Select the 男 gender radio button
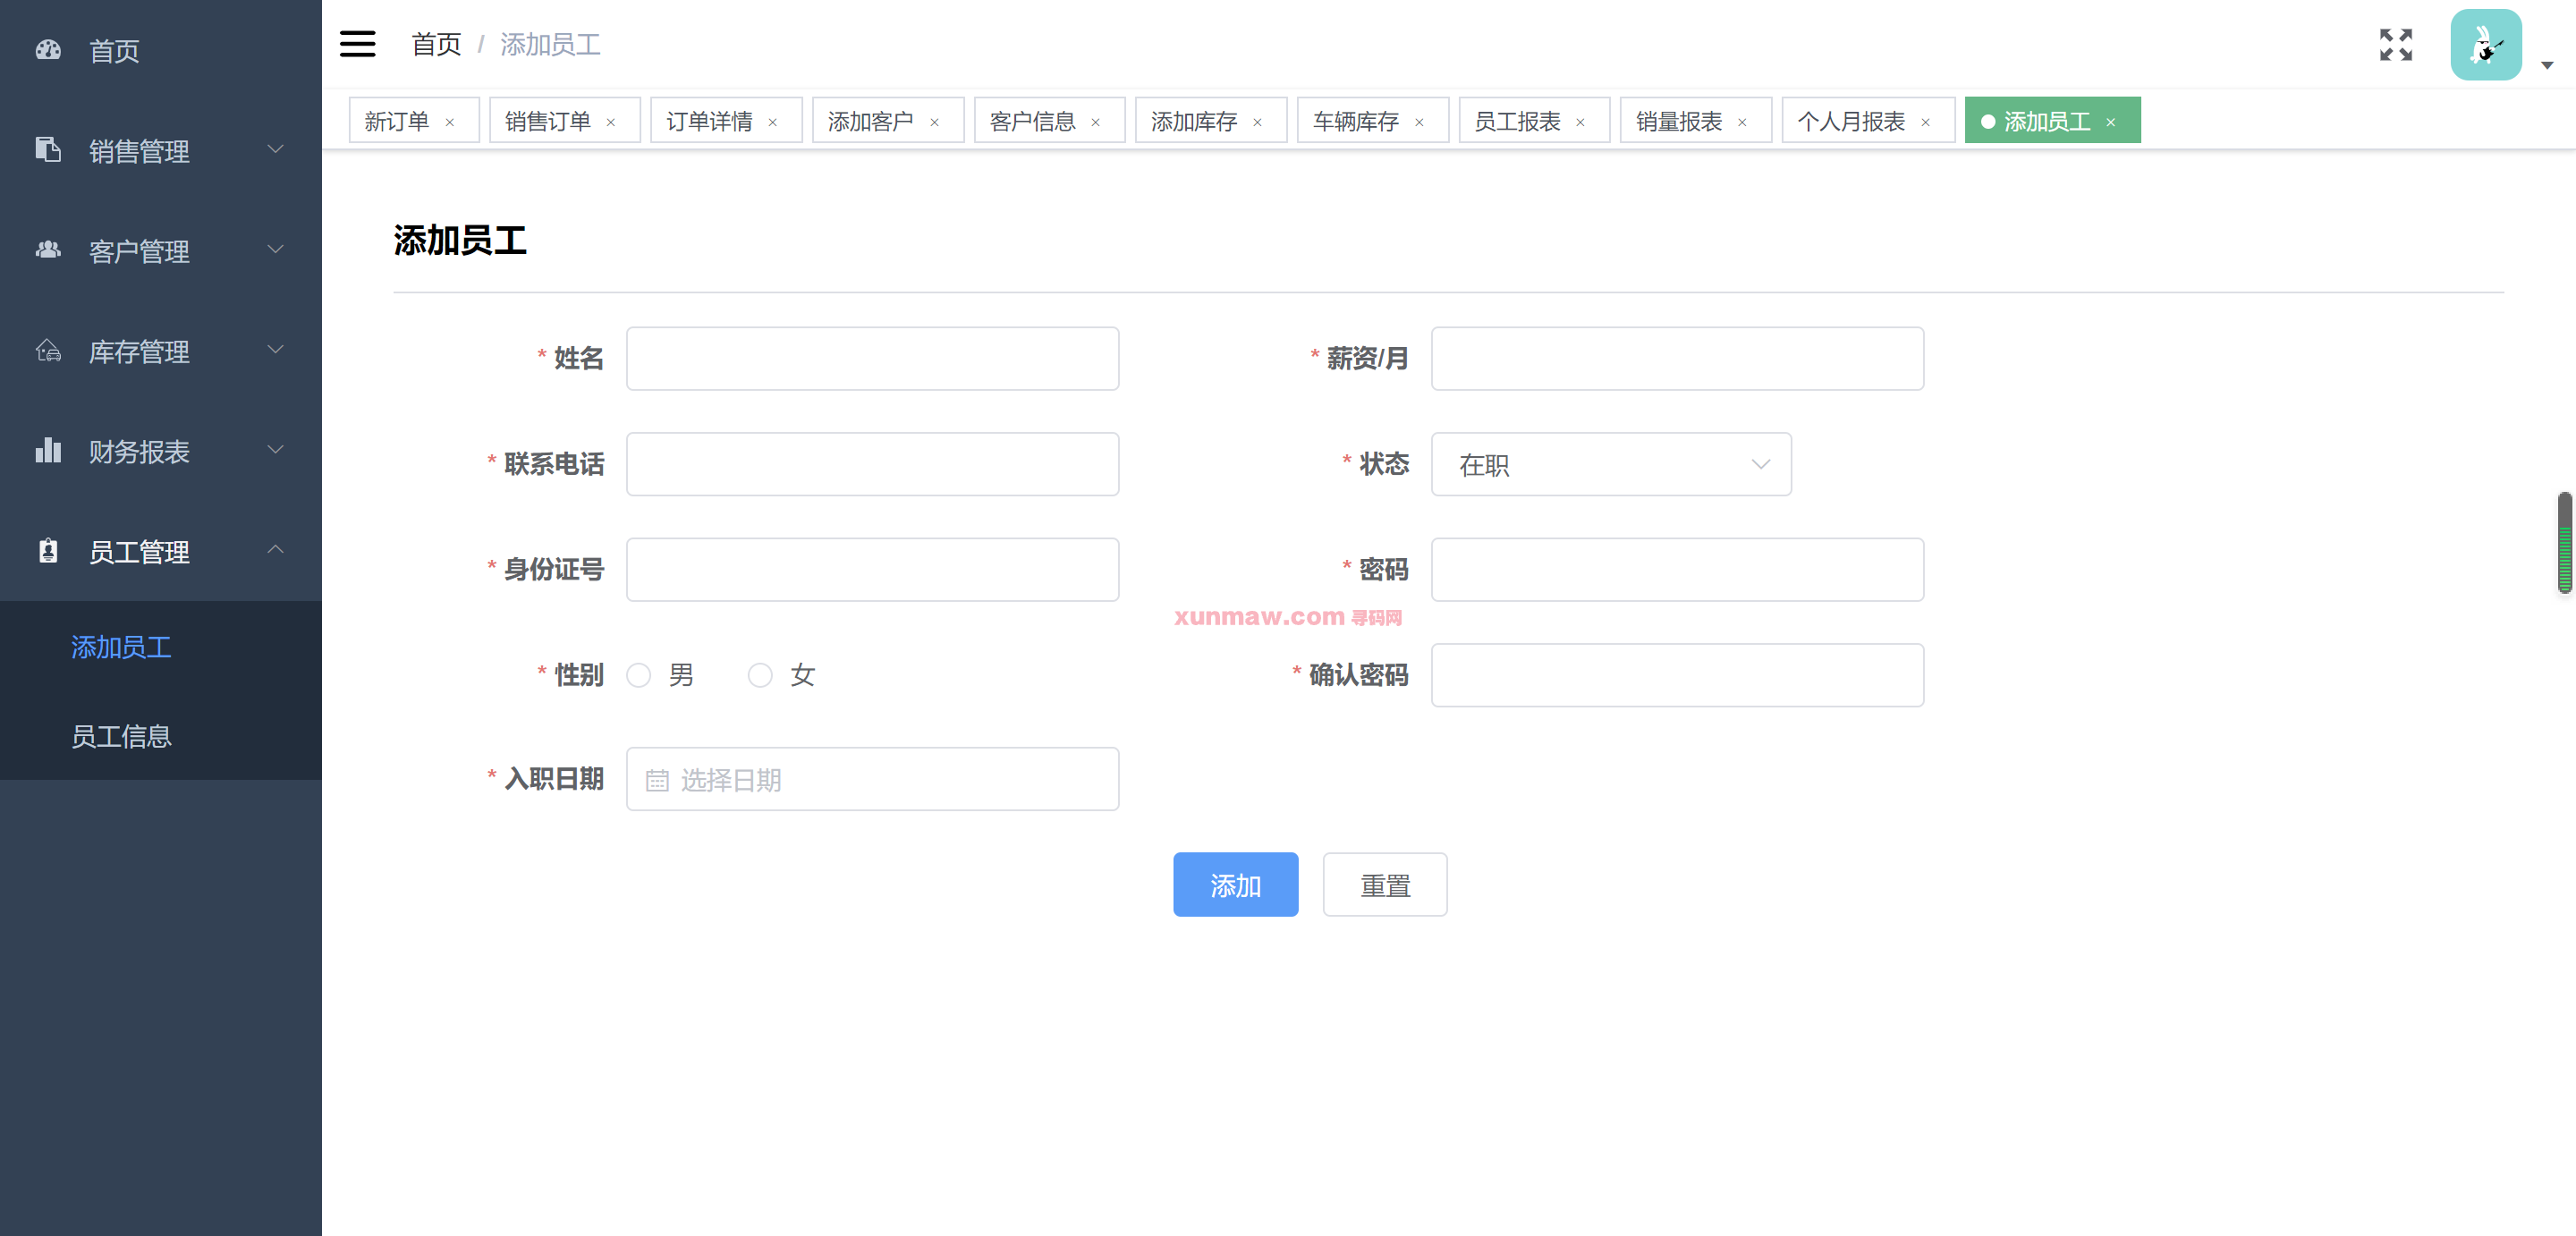The width and height of the screenshot is (2576, 1236). (x=639, y=675)
